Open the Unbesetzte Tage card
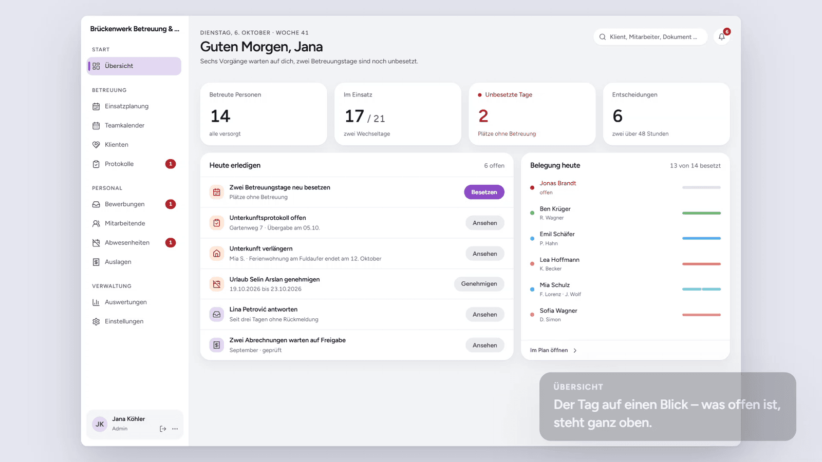The height and width of the screenshot is (462, 822). coord(532,114)
